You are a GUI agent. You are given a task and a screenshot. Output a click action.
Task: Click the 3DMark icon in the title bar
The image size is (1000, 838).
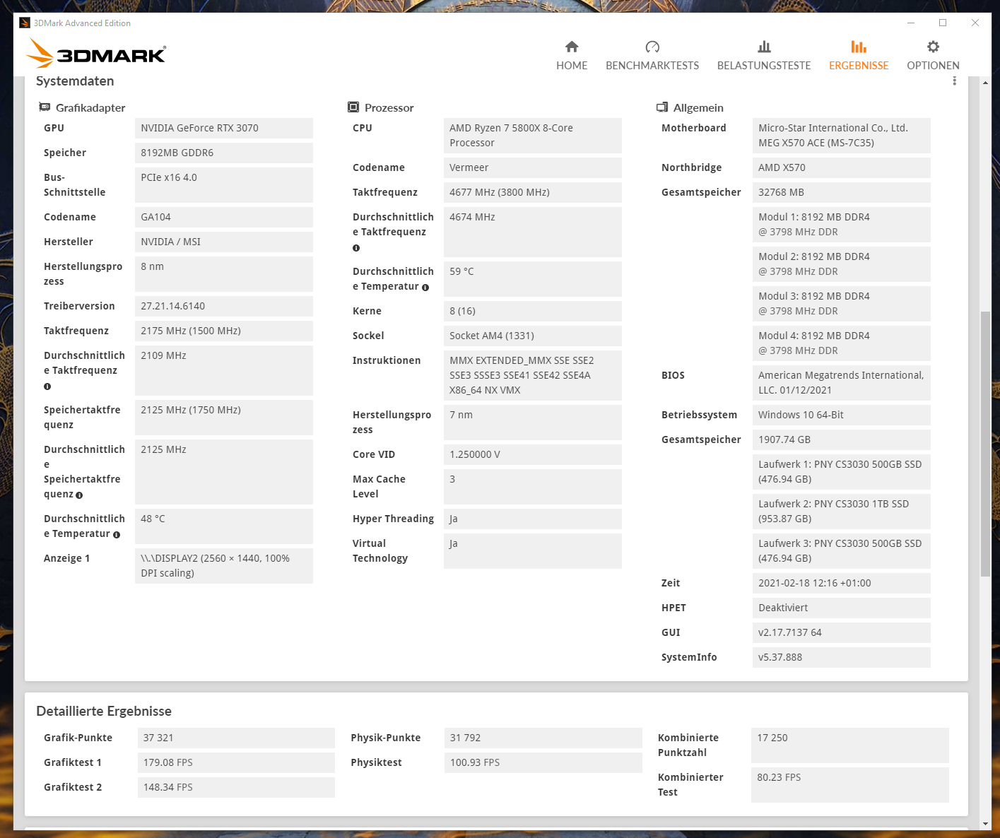26,23
